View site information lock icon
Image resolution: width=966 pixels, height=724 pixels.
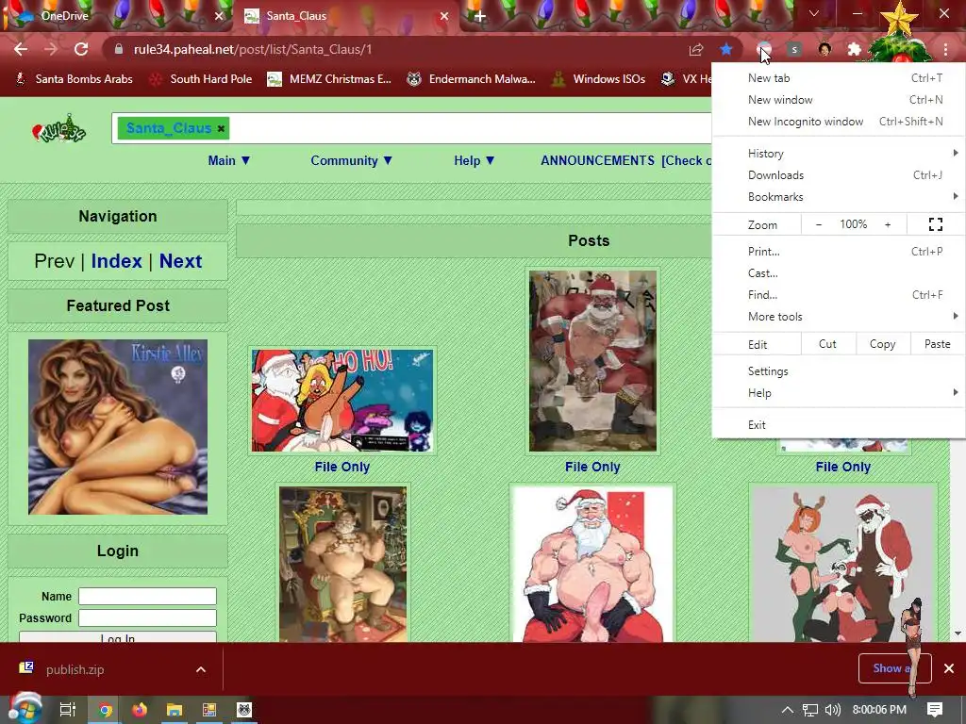click(119, 49)
